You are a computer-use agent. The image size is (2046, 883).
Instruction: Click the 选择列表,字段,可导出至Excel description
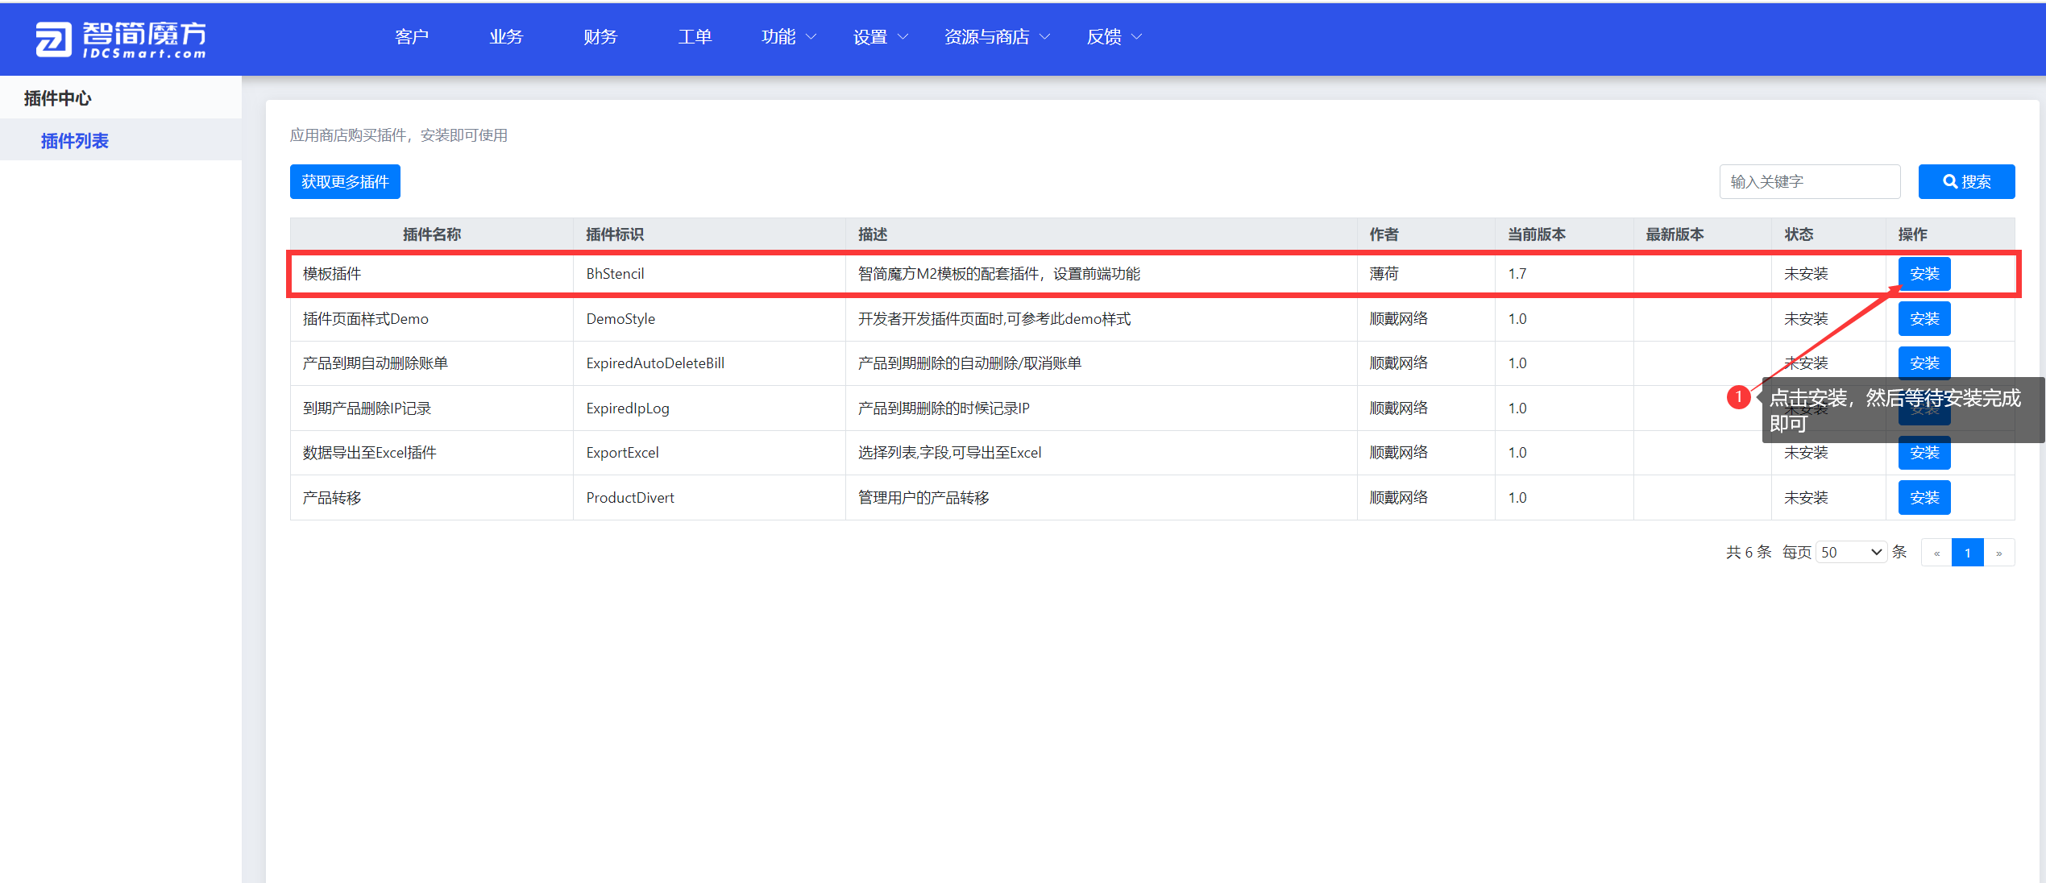pyautogui.click(x=949, y=453)
